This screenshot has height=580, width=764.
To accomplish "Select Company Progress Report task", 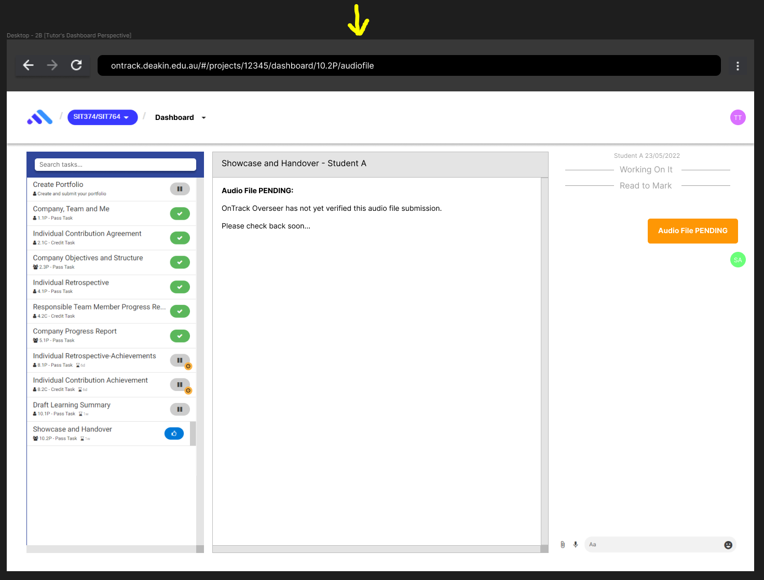I will (x=75, y=332).
